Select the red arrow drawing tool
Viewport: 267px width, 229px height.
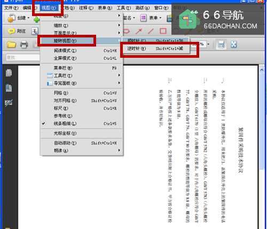[139, 31]
